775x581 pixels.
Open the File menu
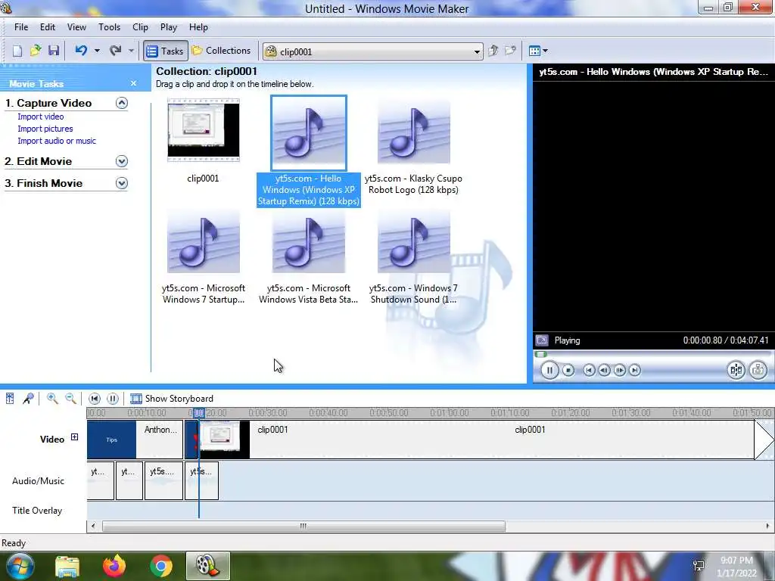[21, 27]
